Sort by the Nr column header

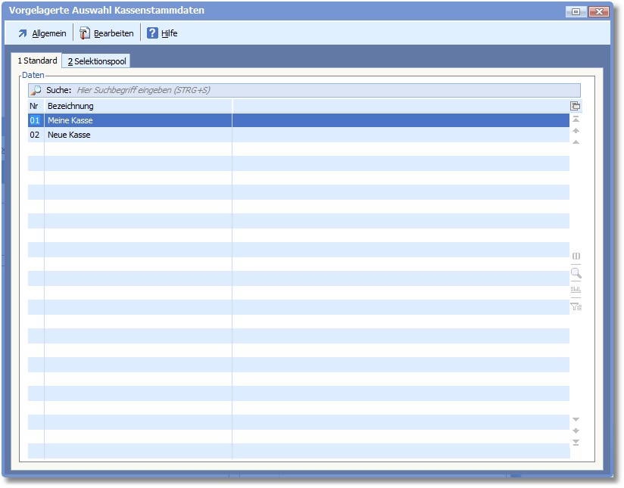pos(34,106)
